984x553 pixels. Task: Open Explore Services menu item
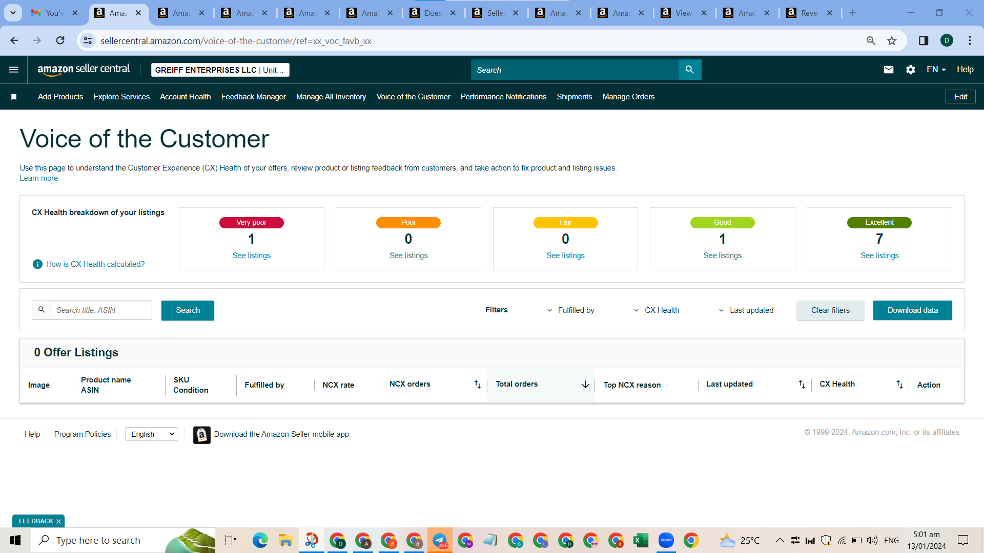coord(121,97)
